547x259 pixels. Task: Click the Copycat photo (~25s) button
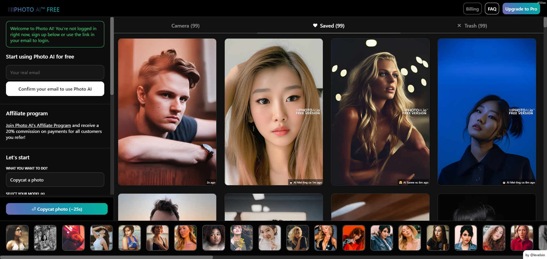pos(57,209)
